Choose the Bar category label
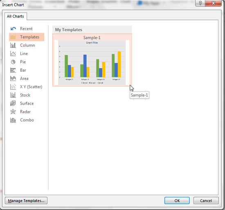225x210 pixels. [x=23, y=70]
